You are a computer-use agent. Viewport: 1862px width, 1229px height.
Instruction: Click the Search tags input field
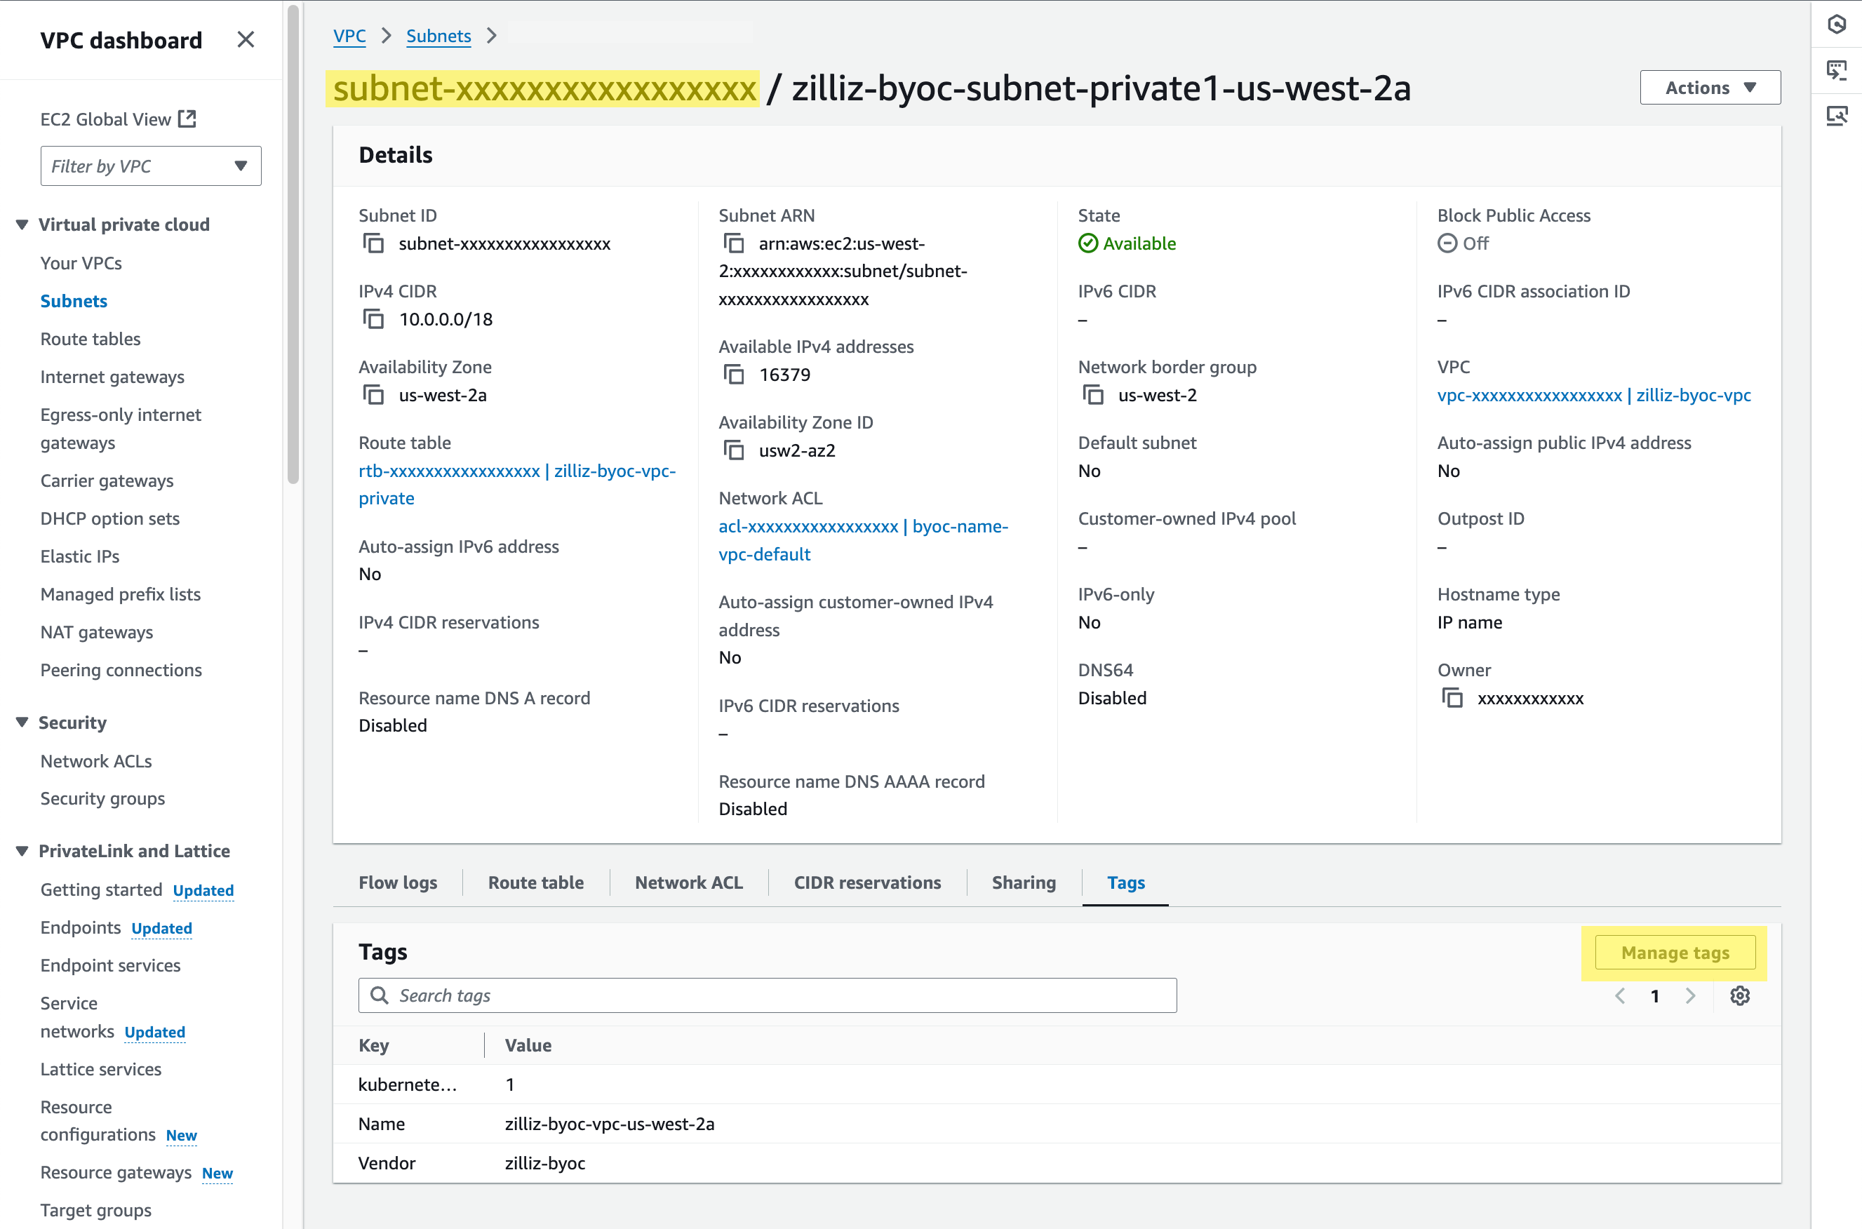(x=768, y=995)
